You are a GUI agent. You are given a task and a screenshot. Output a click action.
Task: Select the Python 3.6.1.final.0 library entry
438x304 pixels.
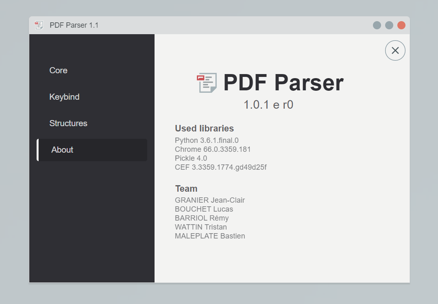click(207, 140)
